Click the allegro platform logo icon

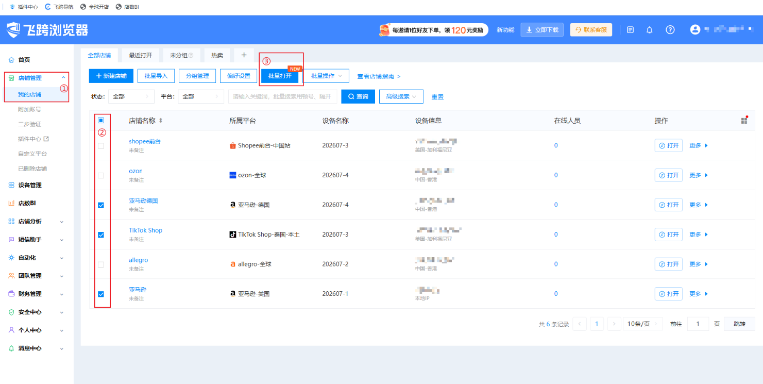point(233,264)
